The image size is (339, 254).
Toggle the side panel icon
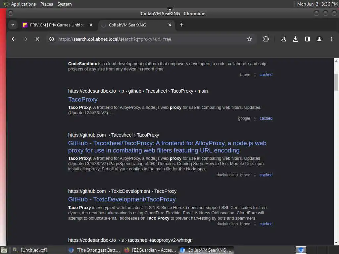point(308,39)
